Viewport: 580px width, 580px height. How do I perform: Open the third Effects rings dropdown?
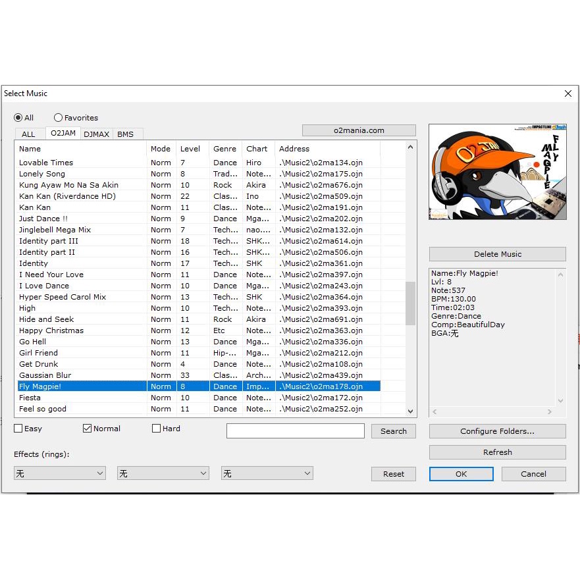[267, 473]
